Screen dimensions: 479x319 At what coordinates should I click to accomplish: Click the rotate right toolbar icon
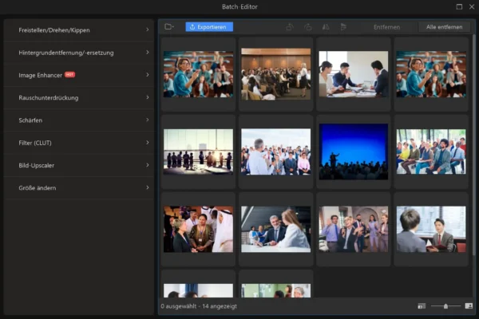307,27
